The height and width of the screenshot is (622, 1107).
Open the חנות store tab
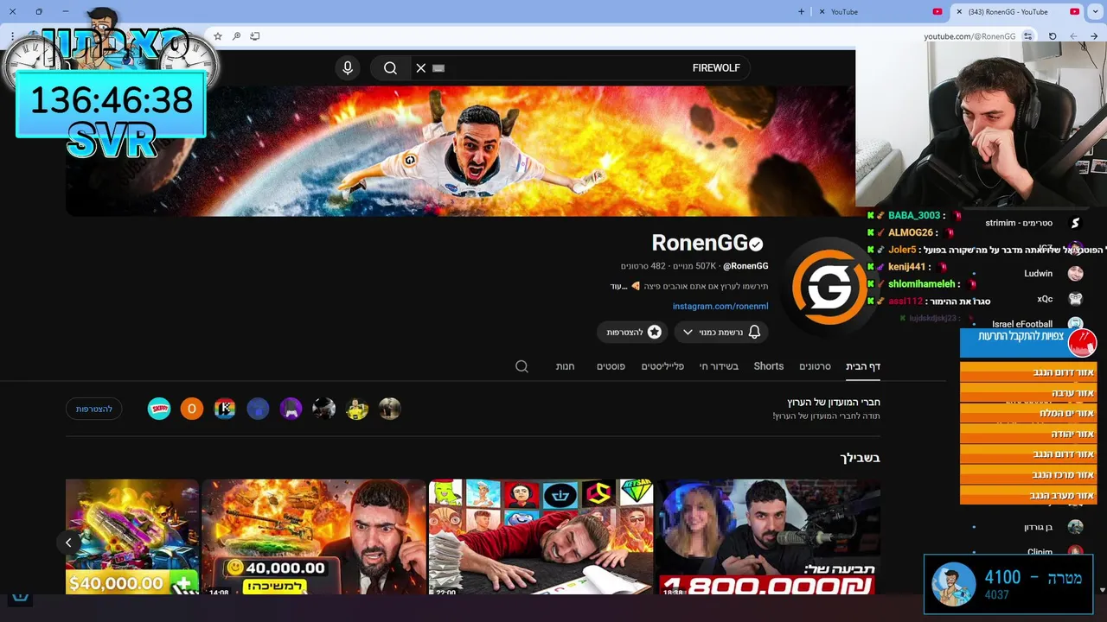pos(565,366)
